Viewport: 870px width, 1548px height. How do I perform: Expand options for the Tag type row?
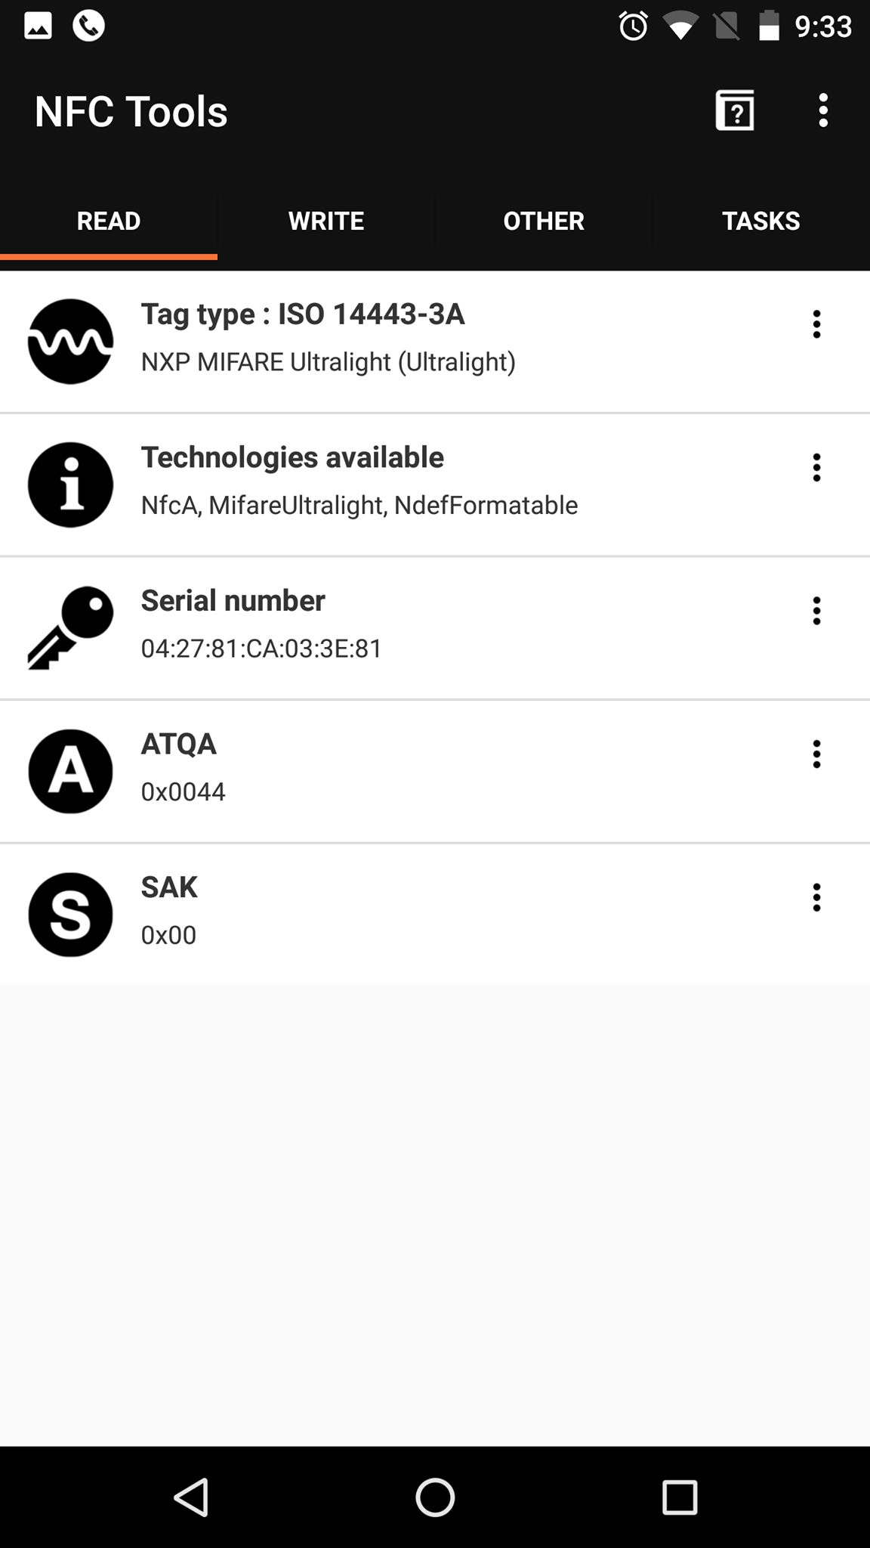click(816, 324)
